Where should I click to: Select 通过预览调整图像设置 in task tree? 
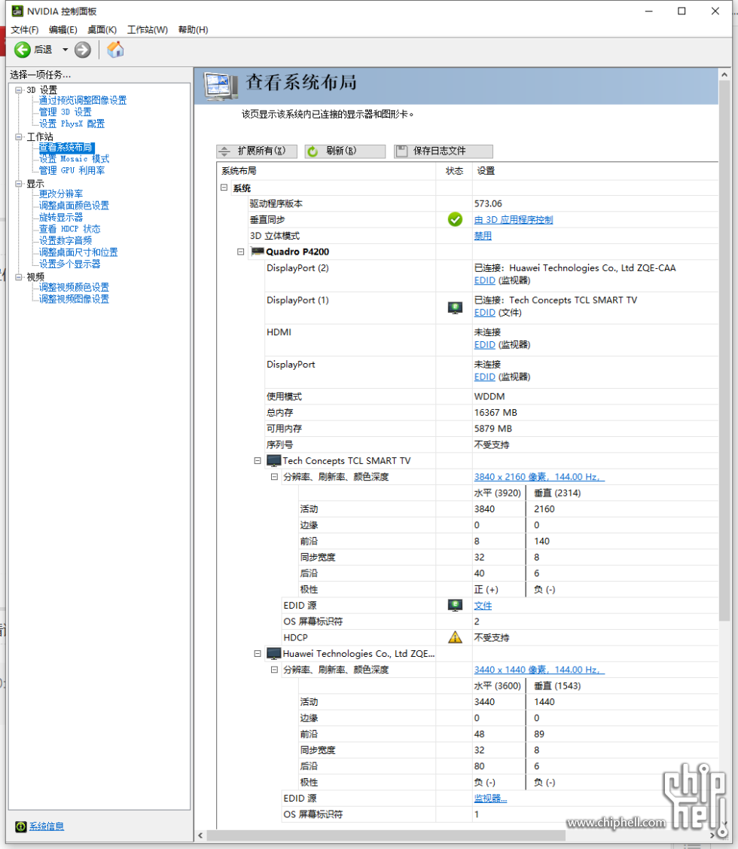[83, 100]
